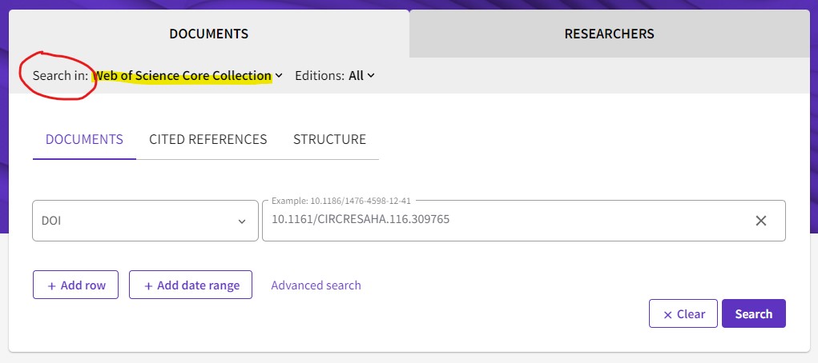The image size is (818, 363).
Task: Click the X icon inside the Clear button
Action: tap(667, 314)
